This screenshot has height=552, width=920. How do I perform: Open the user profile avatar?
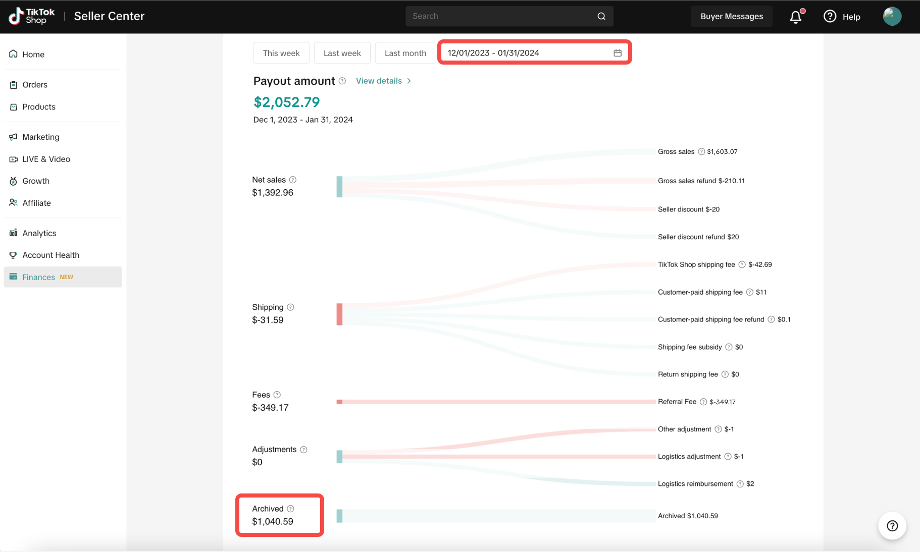(x=892, y=16)
